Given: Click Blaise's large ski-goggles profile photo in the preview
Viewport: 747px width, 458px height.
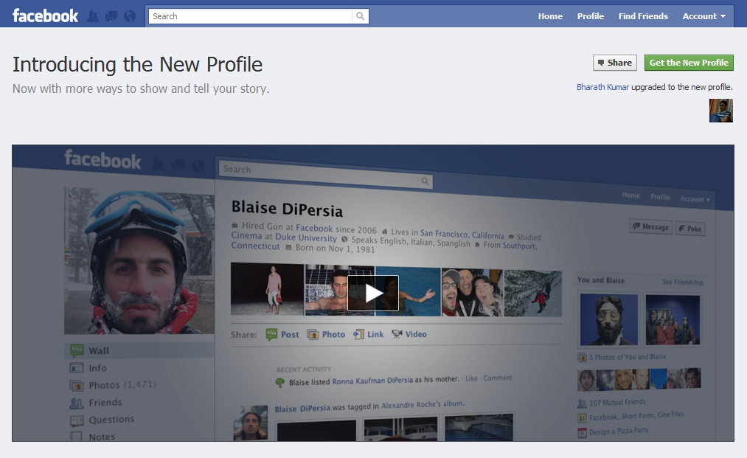Looking at the screenshot, I should point(139,260).
